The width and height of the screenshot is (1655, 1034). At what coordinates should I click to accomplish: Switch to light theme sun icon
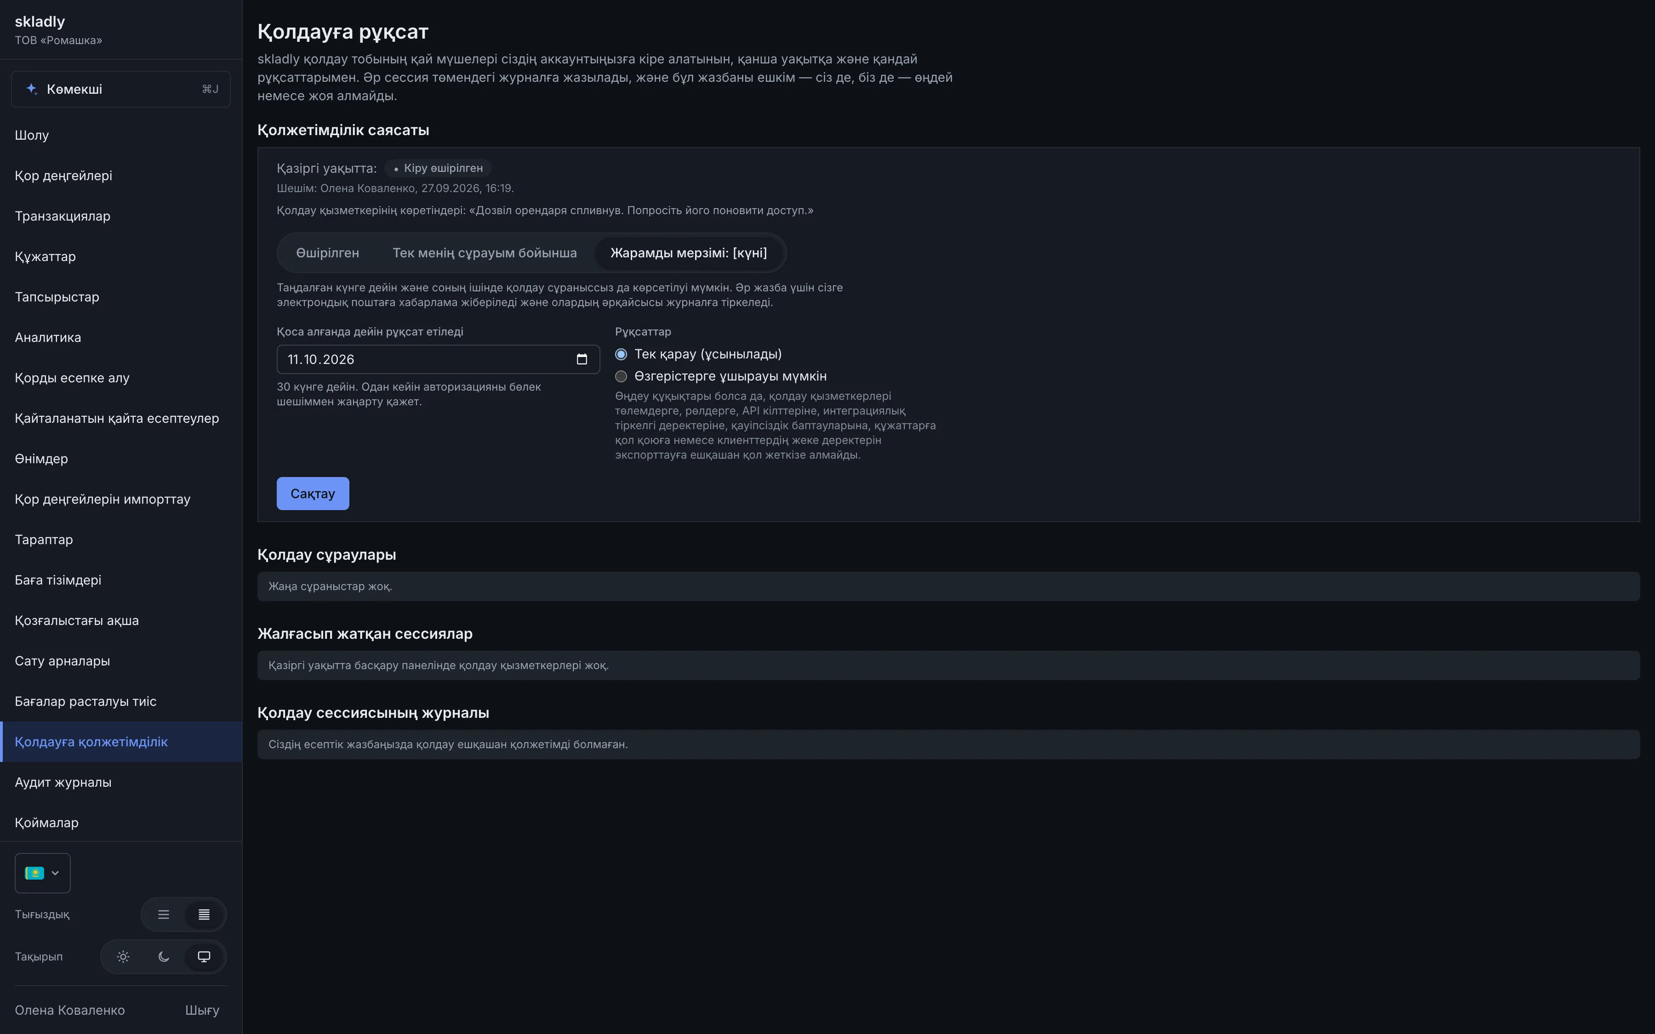[123, 957]
